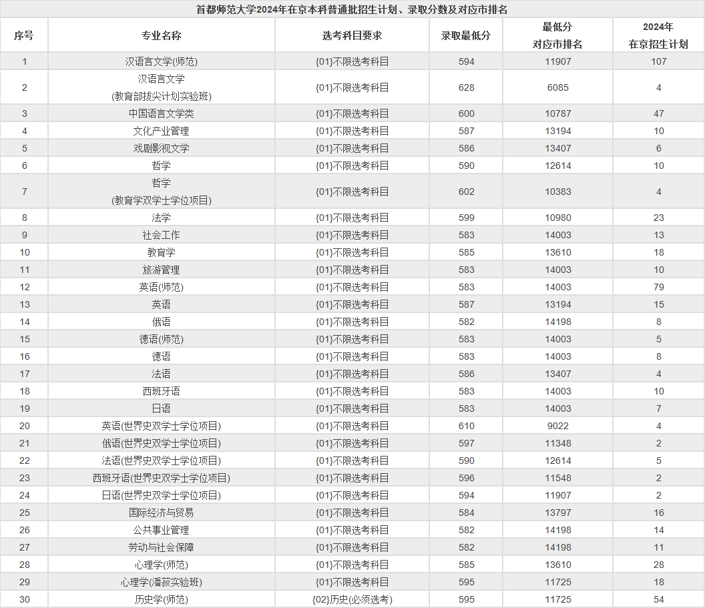The image size is (705, 608).
Task: Select the 2024年在京招生计划 column header
Action: (x=658, y=35)
